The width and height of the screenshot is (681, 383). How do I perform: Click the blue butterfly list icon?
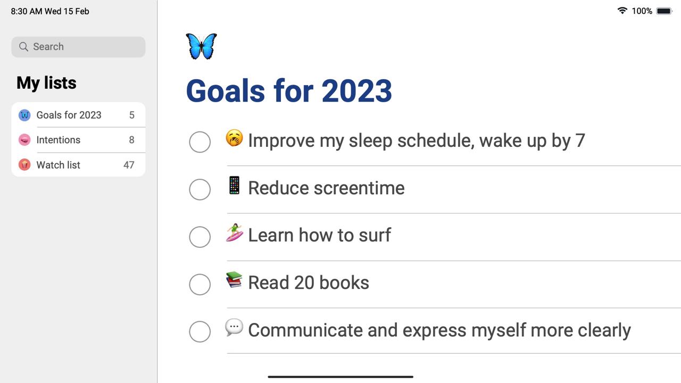click(x=201, y=46)
